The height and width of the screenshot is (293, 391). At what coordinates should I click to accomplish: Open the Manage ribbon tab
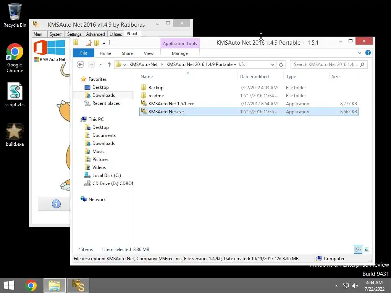click(x=180, y=53)
